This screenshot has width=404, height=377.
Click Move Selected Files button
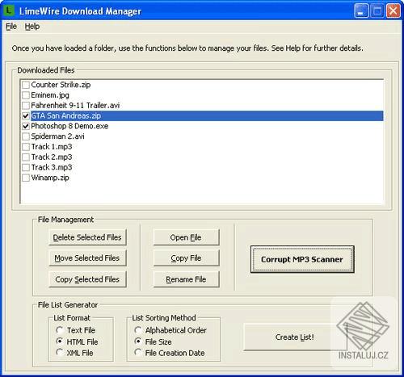[x=87, y=258]
